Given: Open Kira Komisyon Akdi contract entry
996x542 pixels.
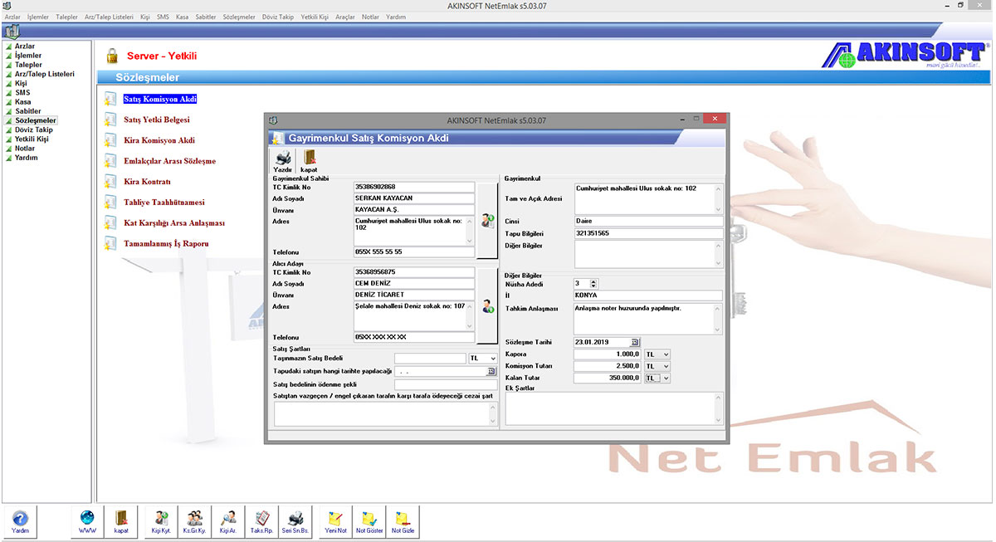Looking at the screenshot, I should (158, 139).
